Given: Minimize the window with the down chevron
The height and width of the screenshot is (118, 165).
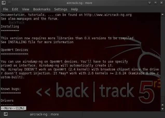Looking at the screenshot, I should coord(149,3).
